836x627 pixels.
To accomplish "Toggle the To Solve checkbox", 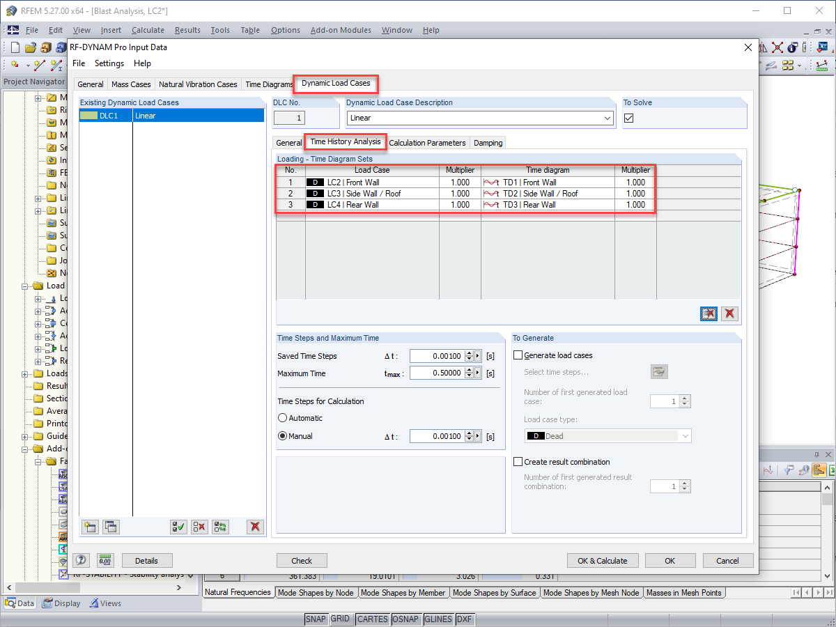I will click(629, 118).
